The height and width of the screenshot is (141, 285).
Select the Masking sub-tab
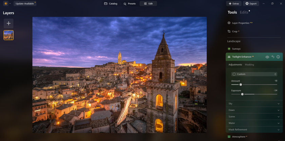249,65
